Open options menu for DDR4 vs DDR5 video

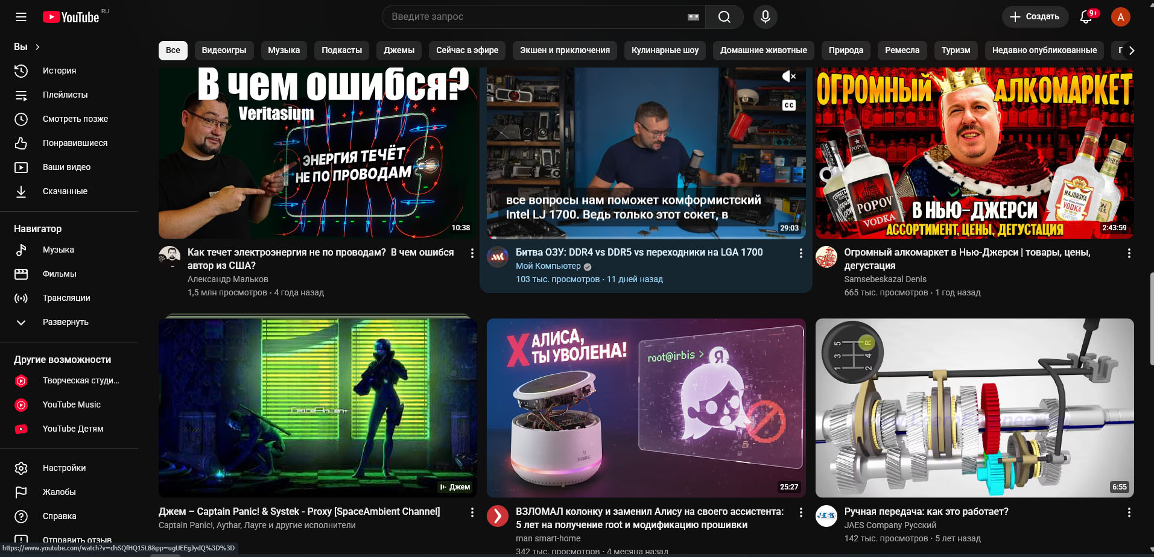pyautogui.click(x=801, y=253)
